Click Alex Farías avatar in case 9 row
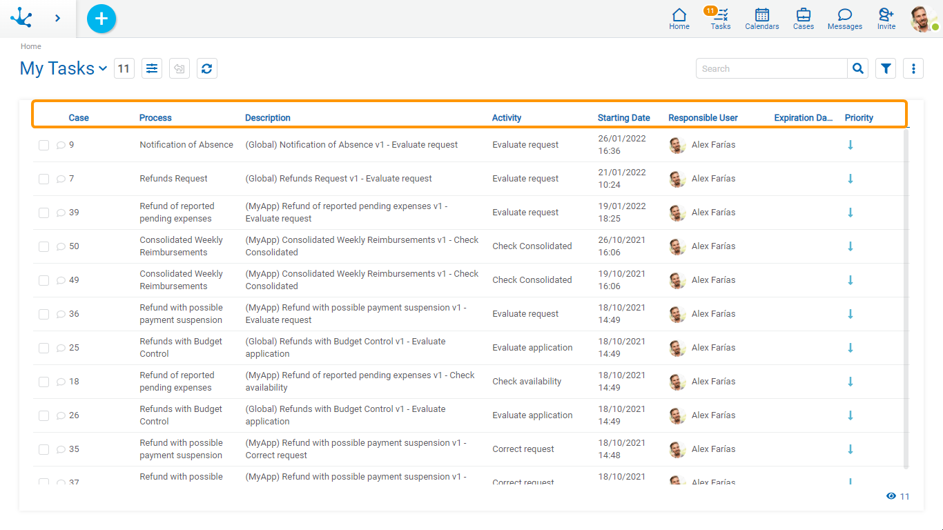This screenshot has width=943, height=530. coord(677,145)
